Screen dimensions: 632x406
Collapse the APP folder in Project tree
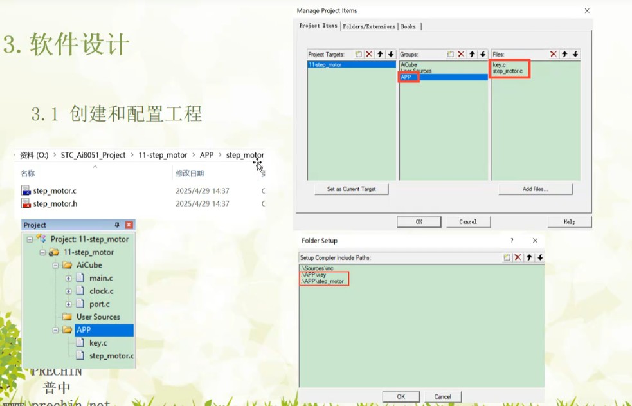(x=55, y=330)
